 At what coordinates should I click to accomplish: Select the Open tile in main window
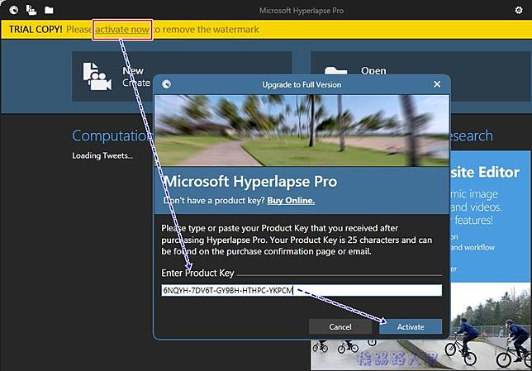click(x=420, y=75)
